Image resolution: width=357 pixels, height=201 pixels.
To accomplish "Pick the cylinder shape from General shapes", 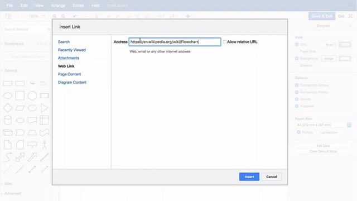I will [7, 121].
